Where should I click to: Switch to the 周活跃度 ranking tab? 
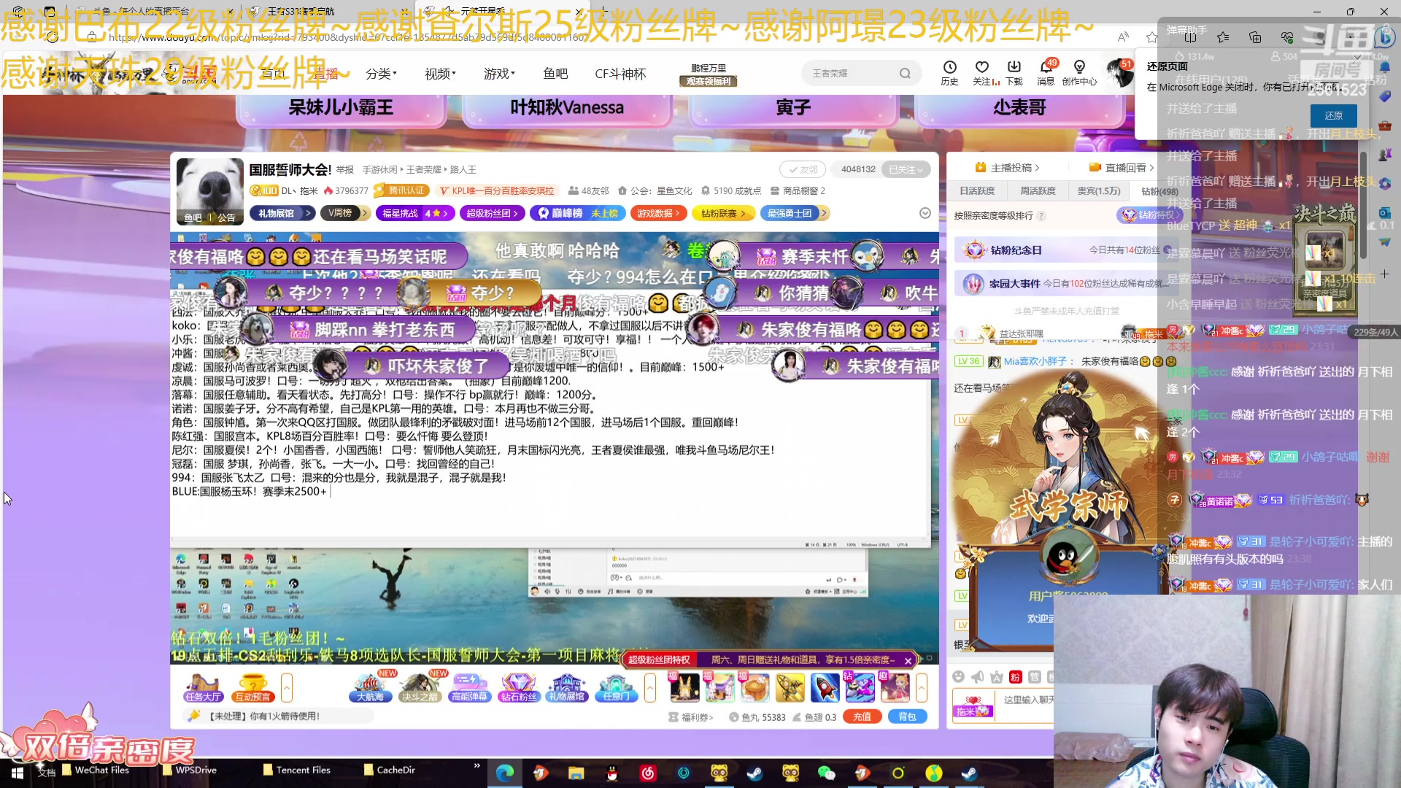1038,190
